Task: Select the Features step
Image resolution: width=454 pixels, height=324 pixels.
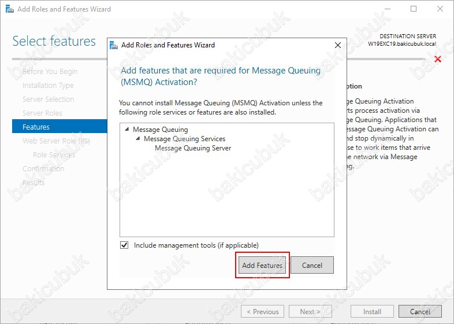Action: [59, 127]
